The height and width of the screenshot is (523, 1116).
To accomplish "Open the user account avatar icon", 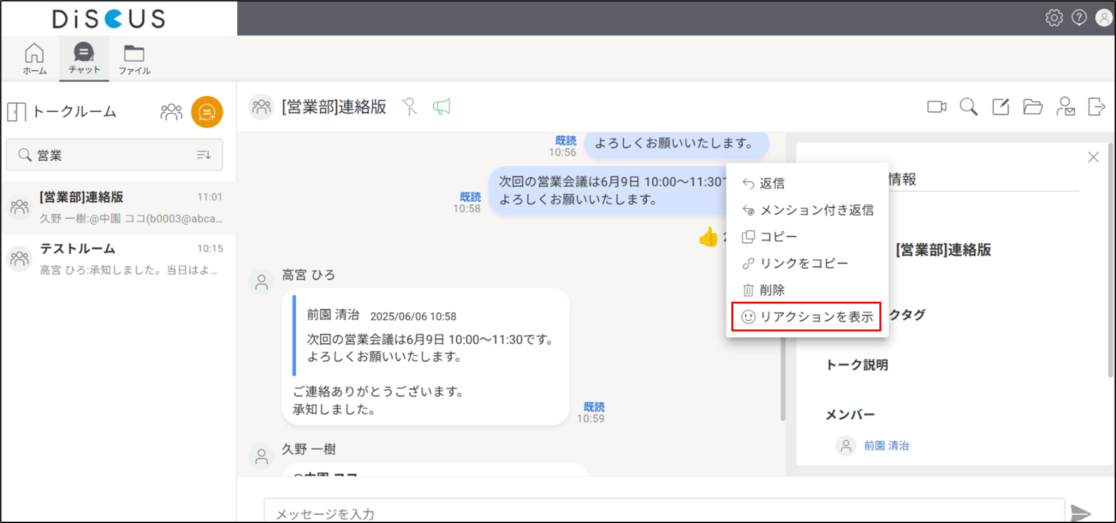I will pyautogui.click(x=1104, y=18).
